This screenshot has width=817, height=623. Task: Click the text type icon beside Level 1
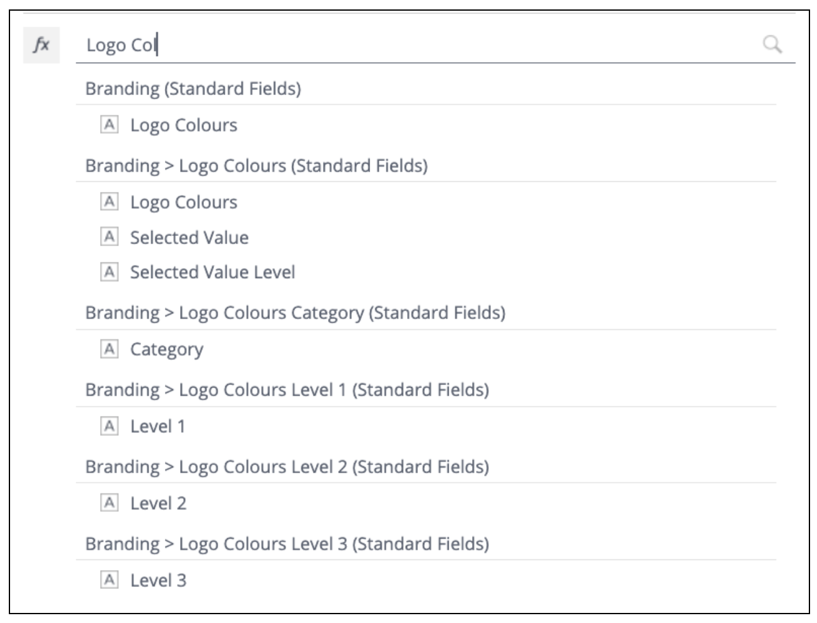pos(110,426)
